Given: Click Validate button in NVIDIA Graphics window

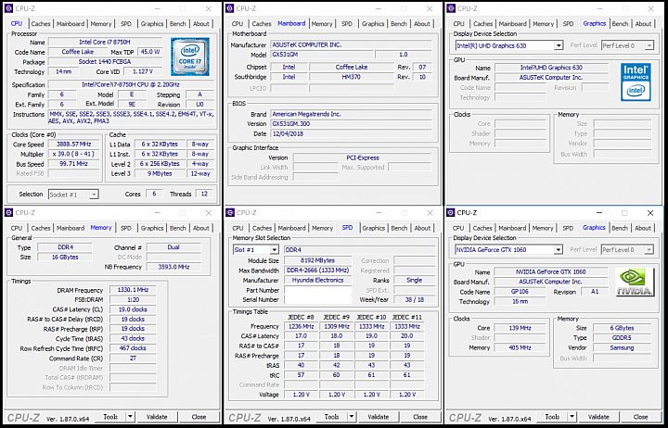Looking at the screenshot, I should click(x=598, y=417).
